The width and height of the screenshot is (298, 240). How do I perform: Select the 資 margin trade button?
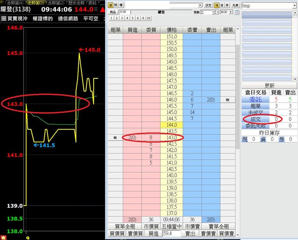tap(221, 5)
